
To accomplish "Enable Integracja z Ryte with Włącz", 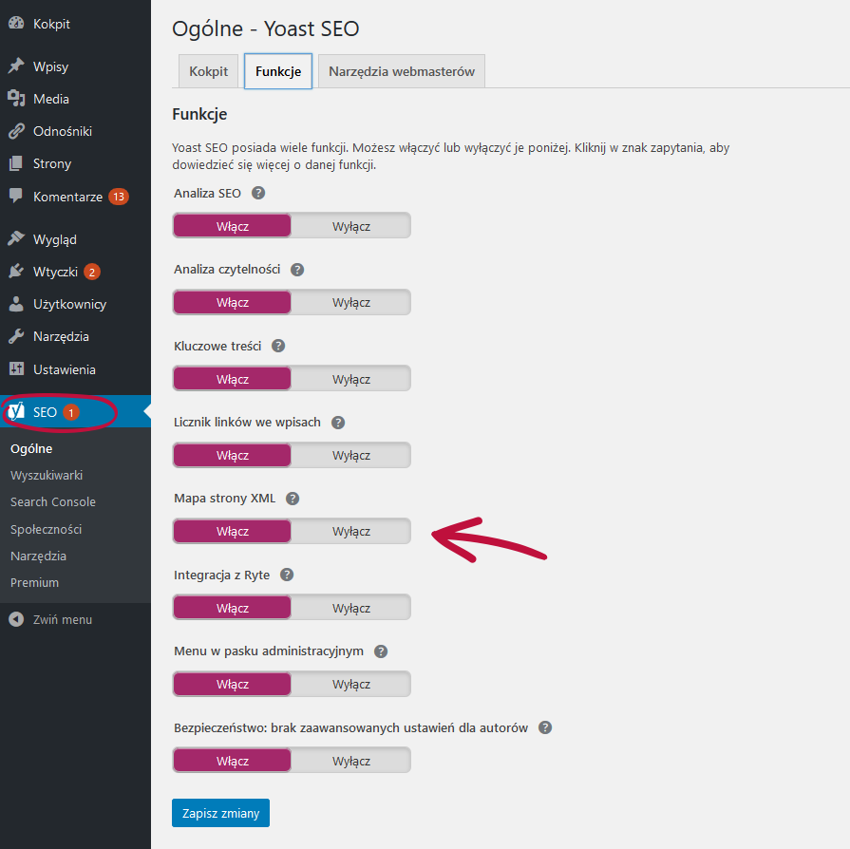I will point(232,608).
